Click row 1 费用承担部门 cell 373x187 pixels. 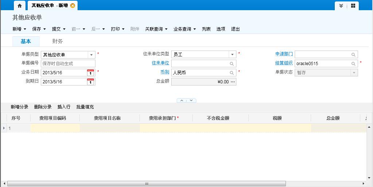[x=166, y=128]
